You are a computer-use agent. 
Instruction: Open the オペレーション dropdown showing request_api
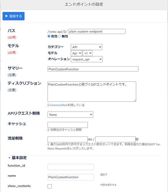(x=87, y=59)
